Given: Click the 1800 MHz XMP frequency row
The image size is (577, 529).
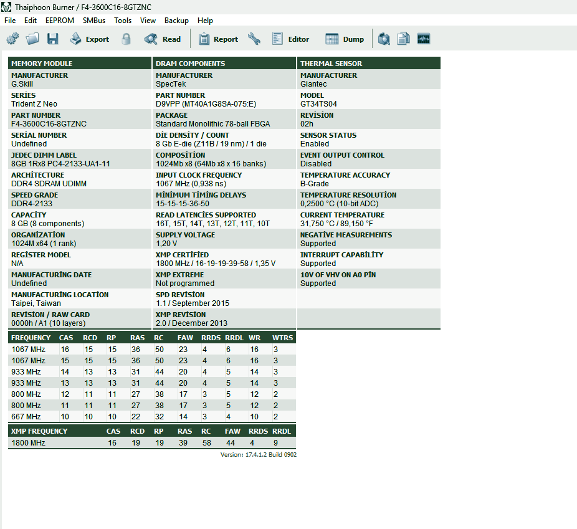Looking at the screenshot, I should pyautogui.click(x=152, y=442).
